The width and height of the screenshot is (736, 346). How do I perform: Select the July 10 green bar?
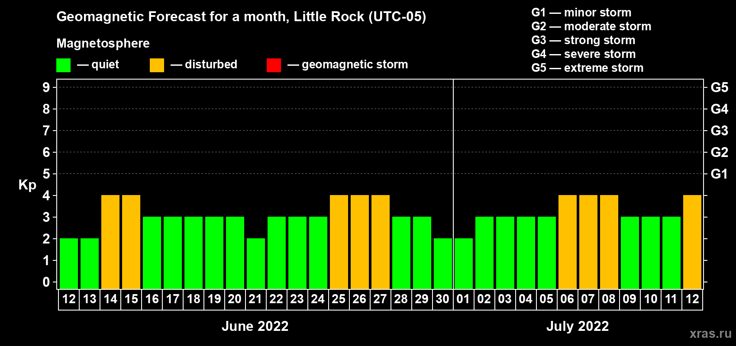[x=651, y=253]
